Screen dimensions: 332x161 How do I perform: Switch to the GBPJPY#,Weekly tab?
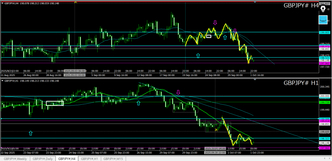coord(16,158)
